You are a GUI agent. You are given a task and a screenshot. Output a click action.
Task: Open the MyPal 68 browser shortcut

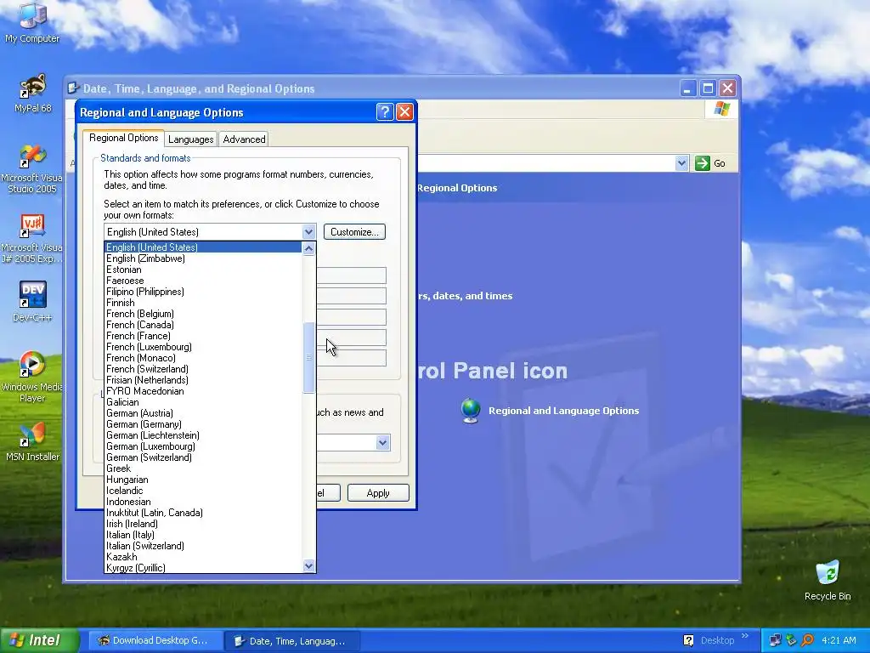point(33,93)
